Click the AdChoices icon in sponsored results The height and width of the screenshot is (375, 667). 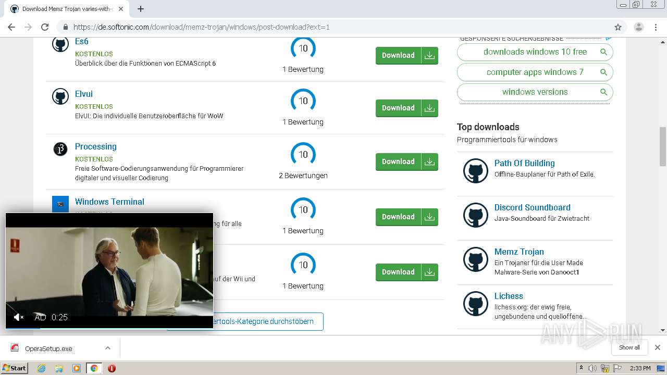click(609, 39)
